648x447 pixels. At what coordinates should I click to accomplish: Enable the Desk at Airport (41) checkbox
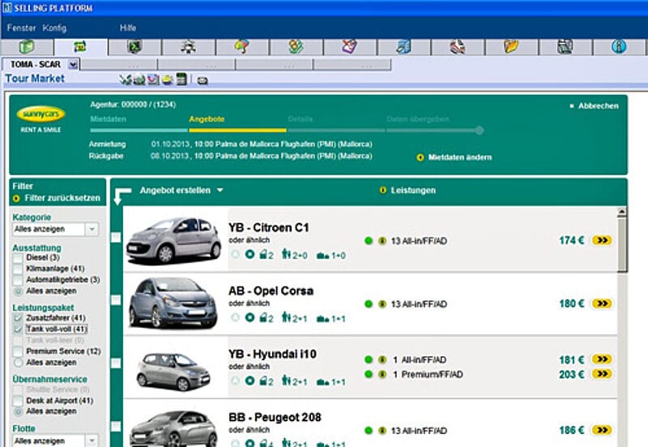[x=18, y=401]
